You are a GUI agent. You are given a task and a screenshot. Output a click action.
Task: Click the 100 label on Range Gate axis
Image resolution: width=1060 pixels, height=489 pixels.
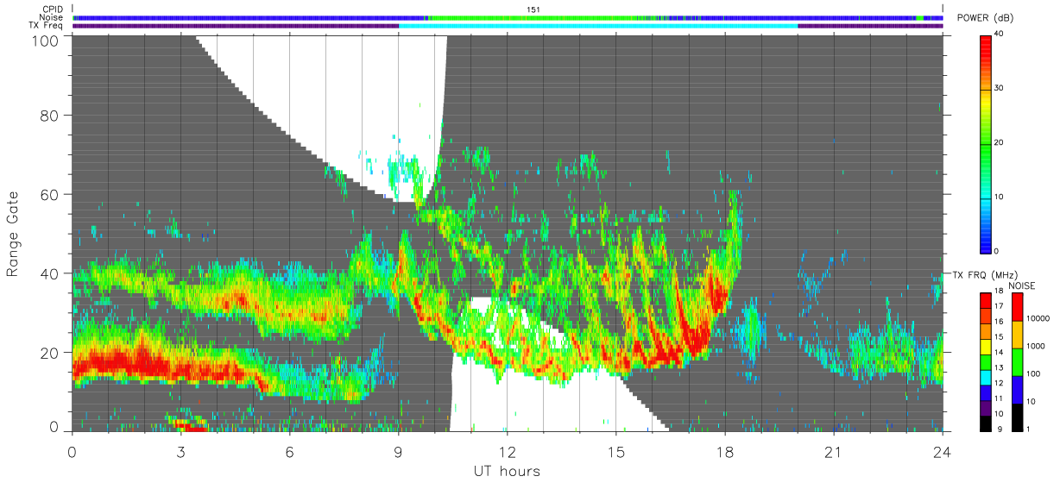point(47,41)
